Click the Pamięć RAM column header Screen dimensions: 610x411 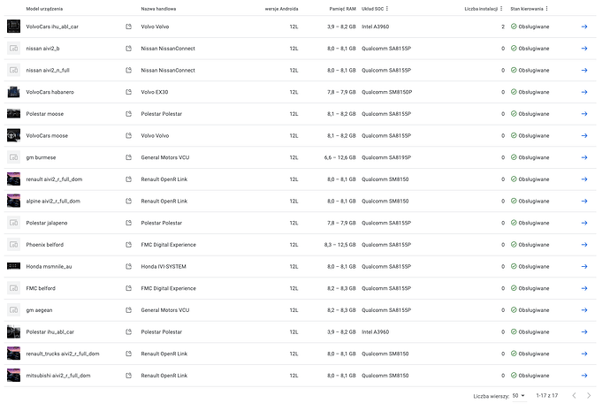[340, 9]
